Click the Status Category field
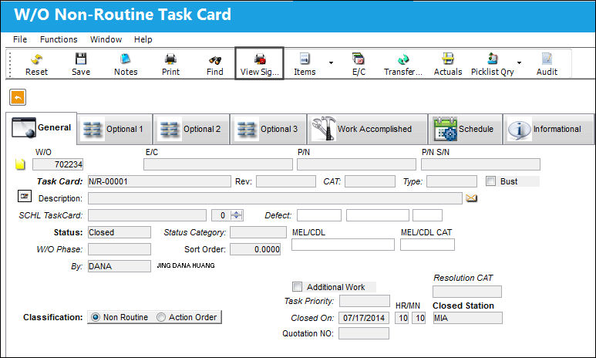The height and width of the screenshot is (358, 596). pyautogui.click(x=258, y=232)
